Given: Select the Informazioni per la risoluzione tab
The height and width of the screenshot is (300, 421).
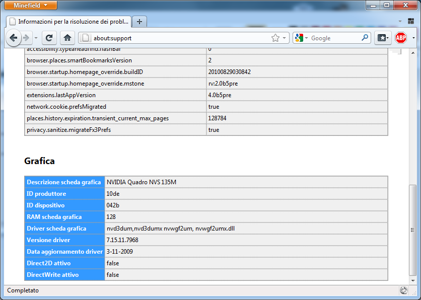Looking at the screenshot, I should click(68, 22).
